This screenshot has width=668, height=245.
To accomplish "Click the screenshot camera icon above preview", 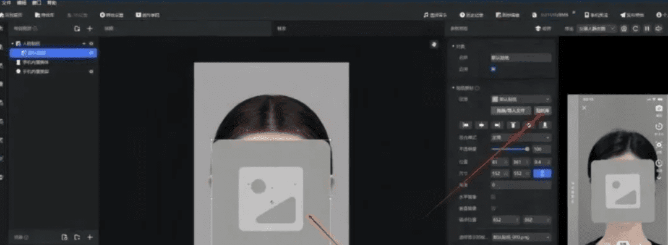I will [x=623, y=28].
